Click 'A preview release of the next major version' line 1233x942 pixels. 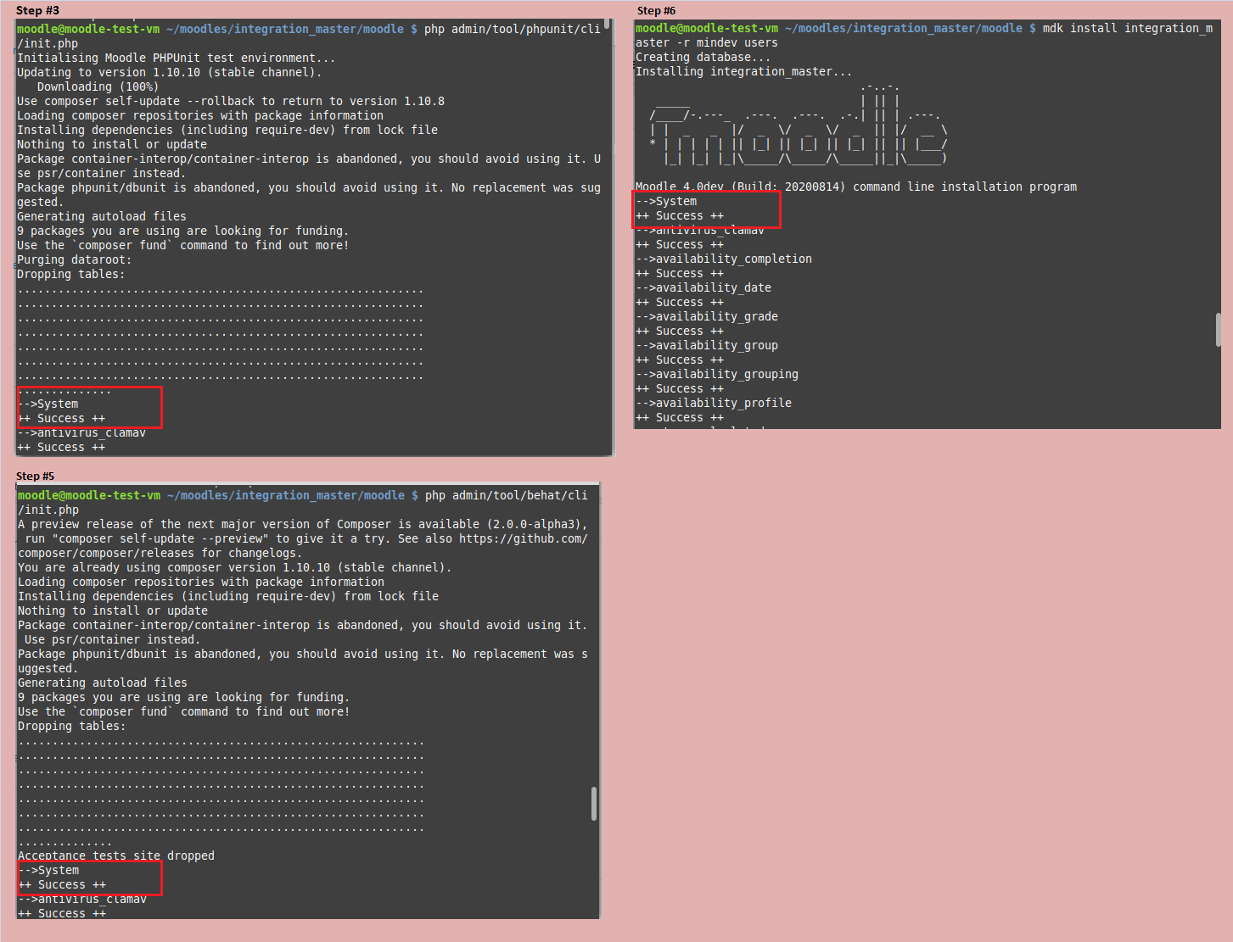(303, 524)
